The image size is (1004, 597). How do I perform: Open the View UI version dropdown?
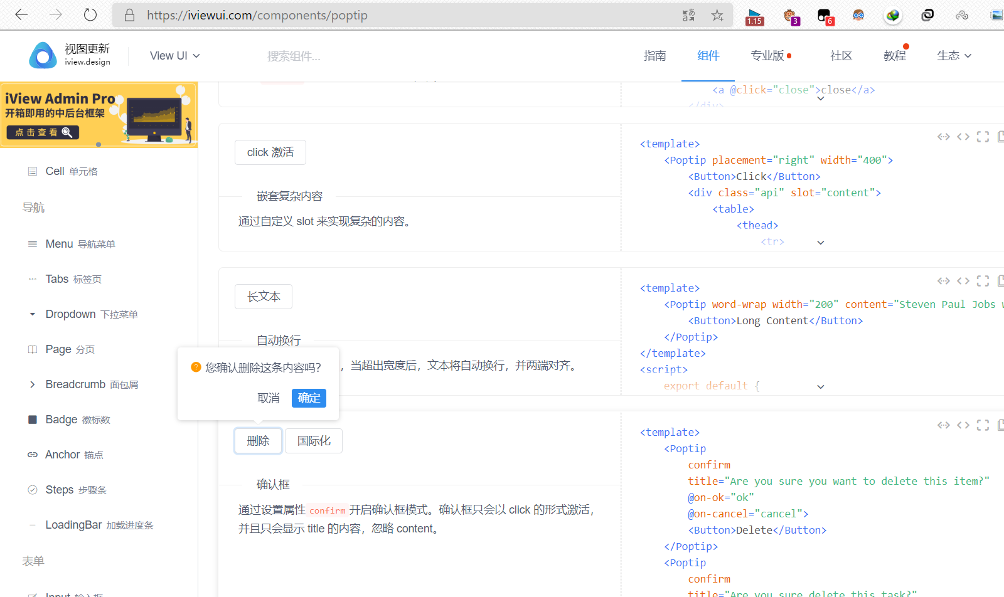(x=175, y=56)
